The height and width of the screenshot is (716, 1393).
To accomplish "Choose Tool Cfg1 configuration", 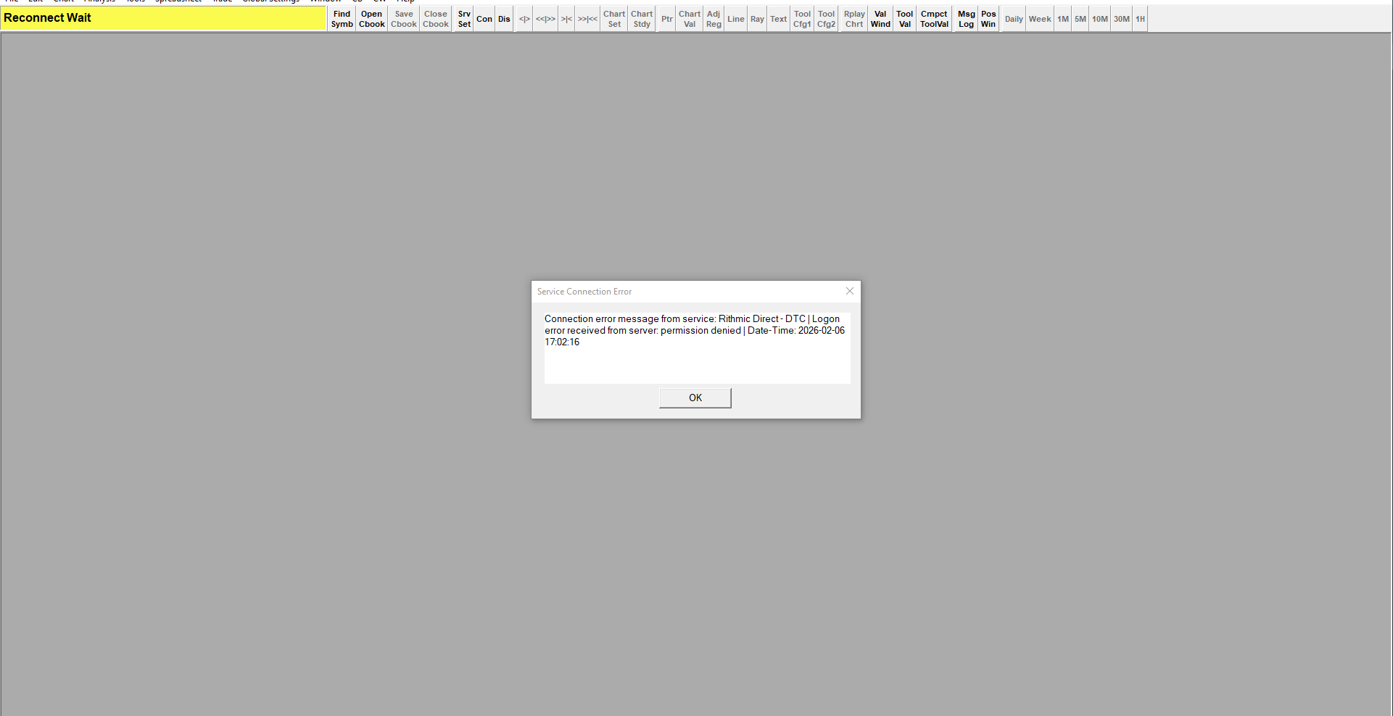I will tap(802, 19).
